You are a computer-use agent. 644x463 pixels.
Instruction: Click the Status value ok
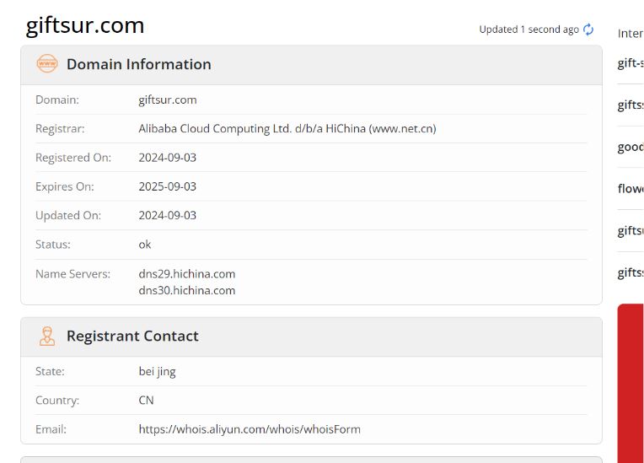(145, 245)
